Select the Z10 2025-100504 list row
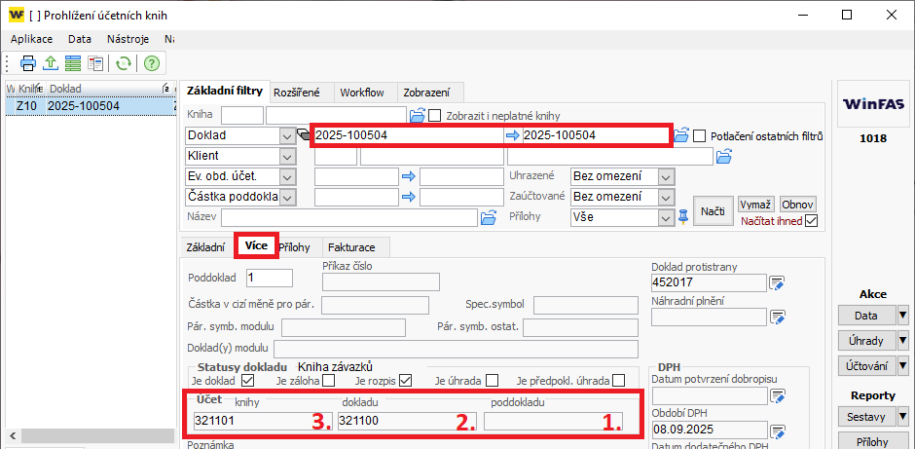This screenshot has height=449, width=915. (x=83, y=105)
